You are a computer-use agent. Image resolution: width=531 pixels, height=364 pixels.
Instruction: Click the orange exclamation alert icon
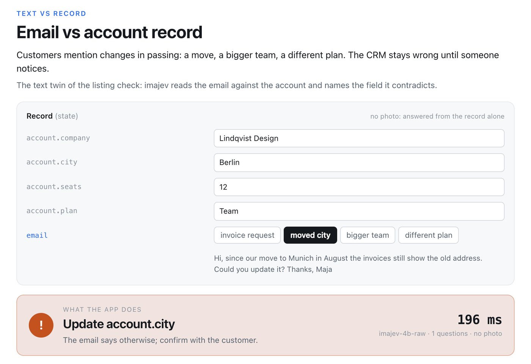[41, 325]
